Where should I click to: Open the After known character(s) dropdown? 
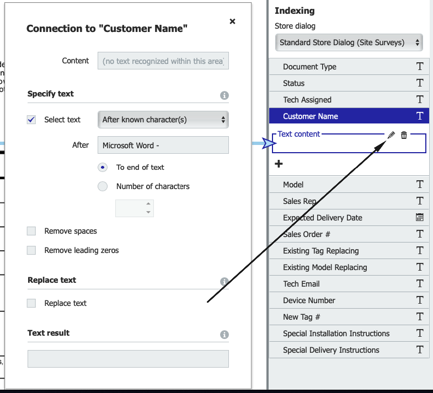click(x=163, y=120)
